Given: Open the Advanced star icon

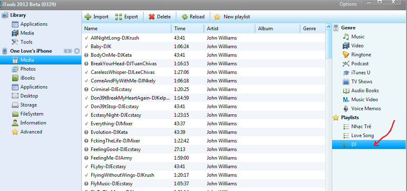Looking at the screenshot, I should pos(15,132).
